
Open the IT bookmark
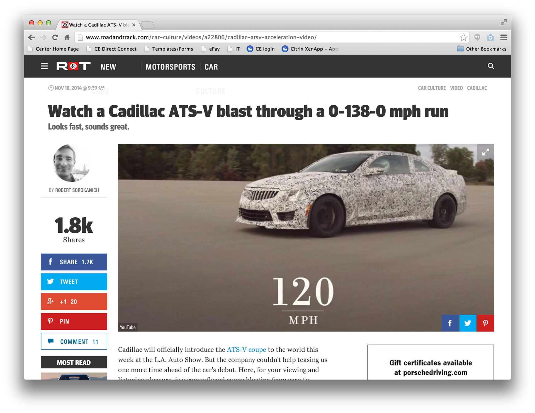click(x=234, y=49)
